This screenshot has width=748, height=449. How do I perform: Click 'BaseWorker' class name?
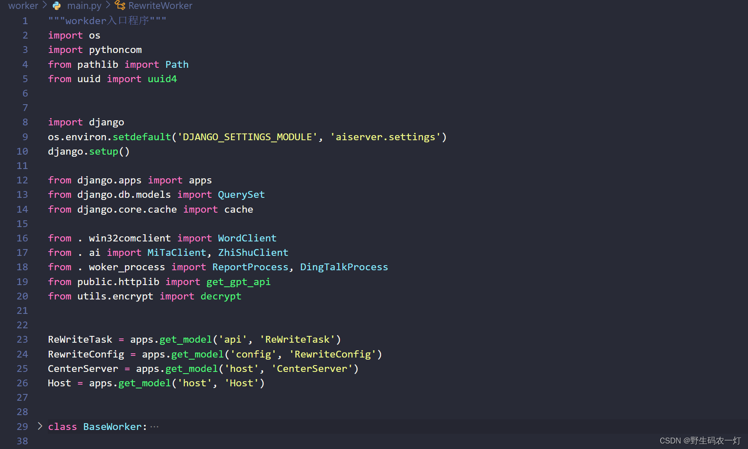pos(112,427)
